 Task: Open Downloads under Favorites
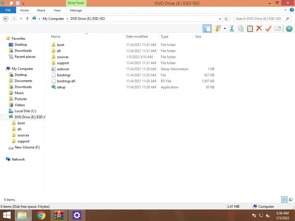click(23, 51)
